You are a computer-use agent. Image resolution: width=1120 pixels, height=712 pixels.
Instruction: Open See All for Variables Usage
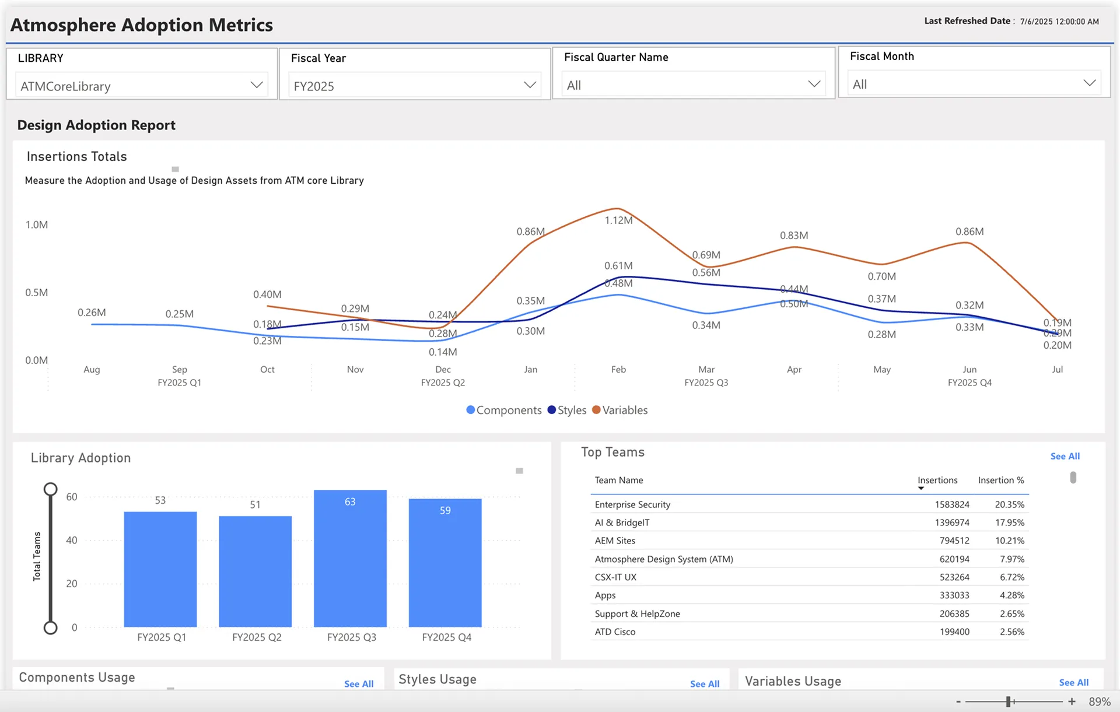1073,682
